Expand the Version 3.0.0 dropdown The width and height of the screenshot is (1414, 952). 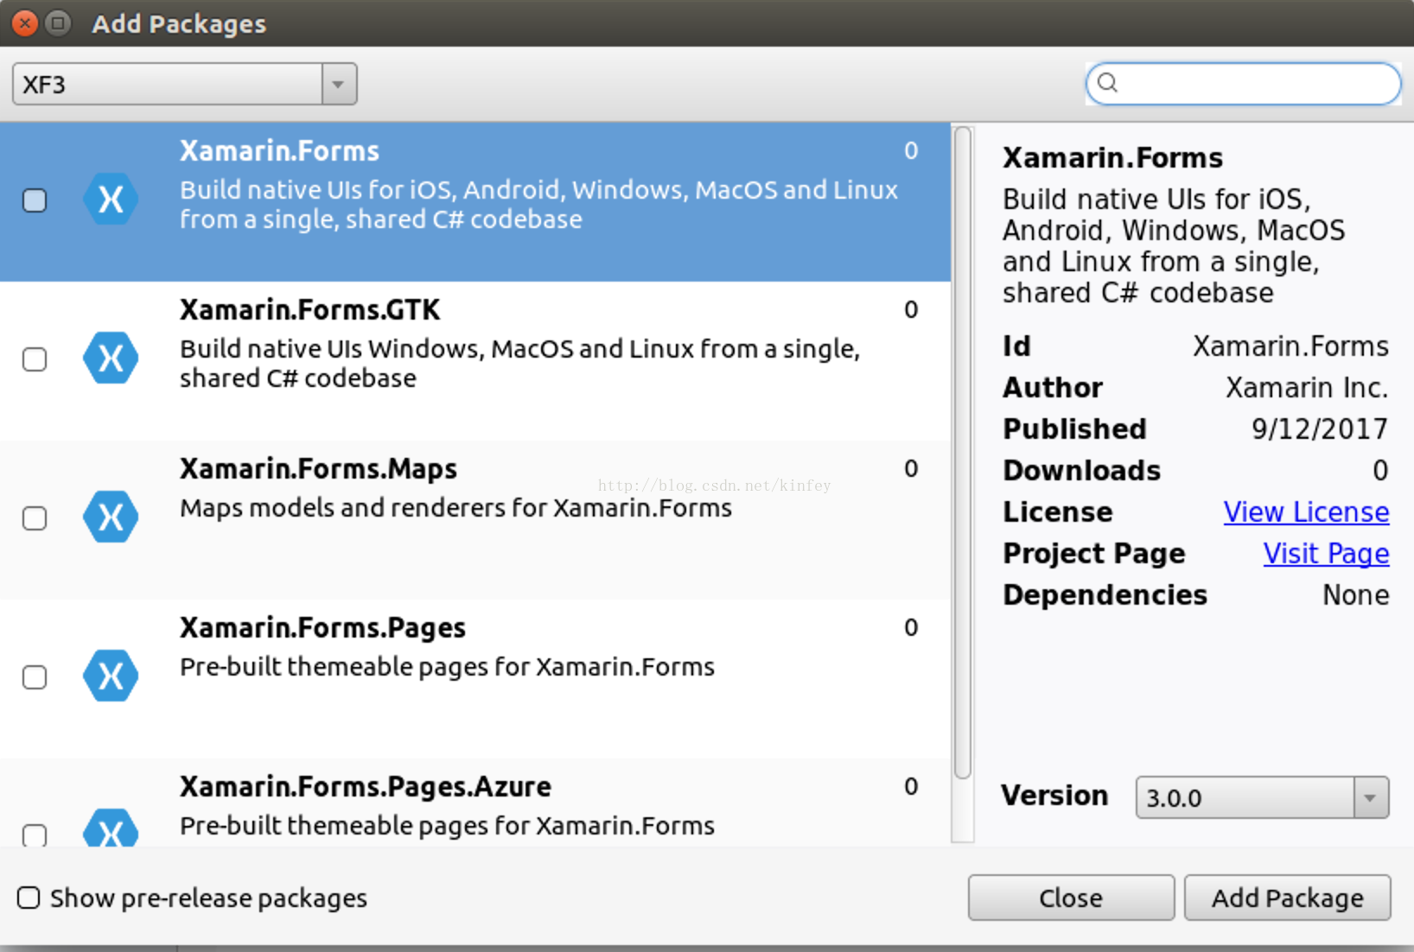tap(1370, 797)
